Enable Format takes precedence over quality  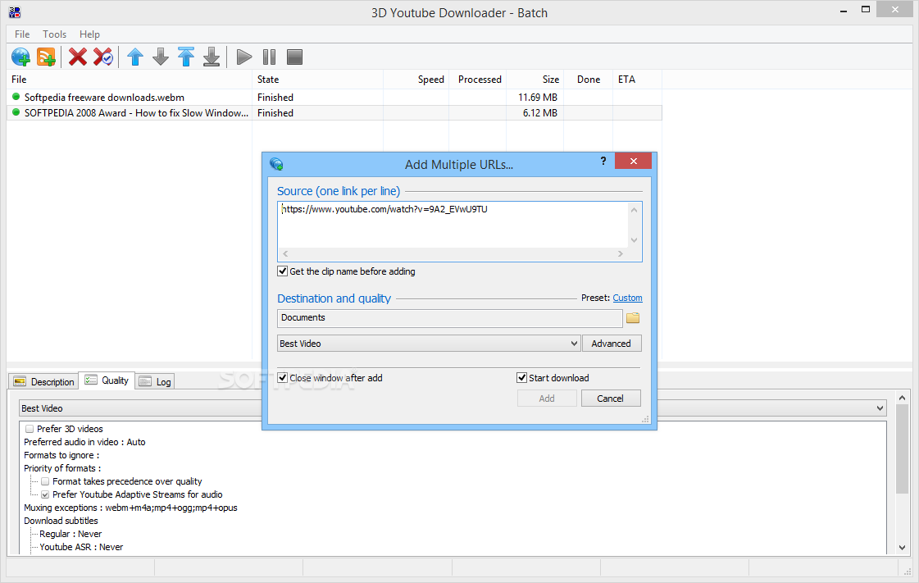45,481
